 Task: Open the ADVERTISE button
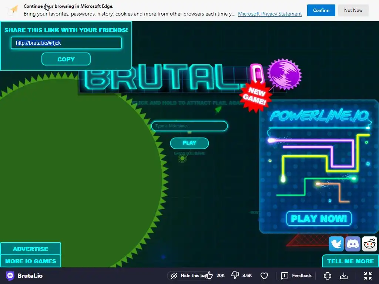[x=30, y=249]
